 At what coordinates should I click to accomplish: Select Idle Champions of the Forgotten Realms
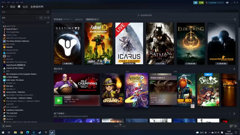[21, 74]
